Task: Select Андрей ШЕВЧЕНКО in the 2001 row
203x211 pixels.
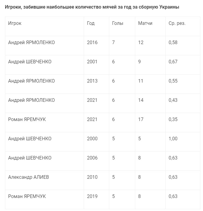Action: 30,62
